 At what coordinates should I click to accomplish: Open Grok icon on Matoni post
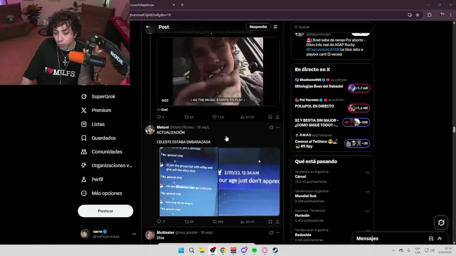pyautogui.click(x=271, y=127)
